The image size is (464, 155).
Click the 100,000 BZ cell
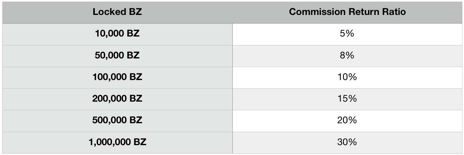click(x=117, y=77)
